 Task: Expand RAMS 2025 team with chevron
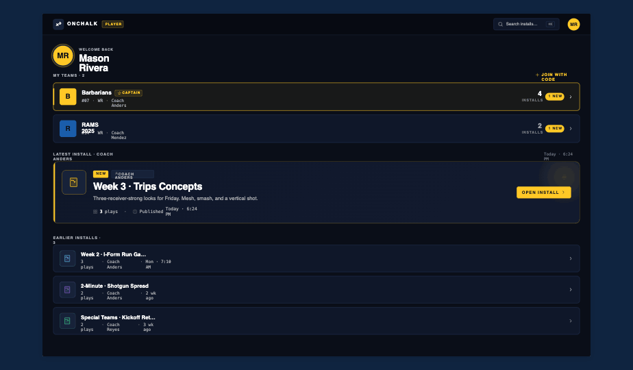[x=571, y=129]
